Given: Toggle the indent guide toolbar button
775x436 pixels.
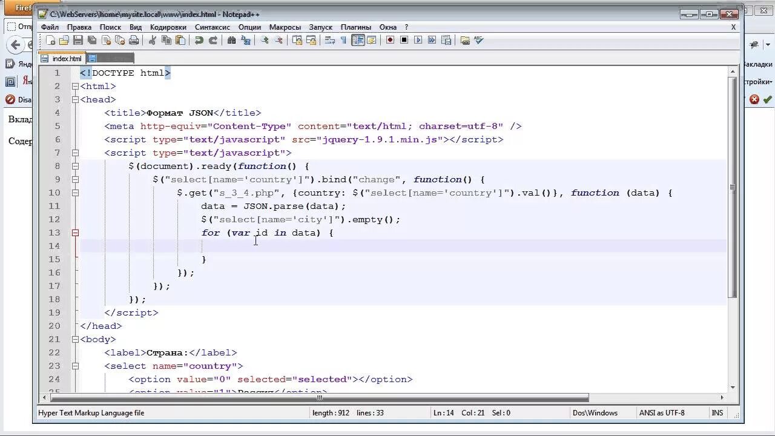Looking at the screenshot, I should tap(358, 41).
